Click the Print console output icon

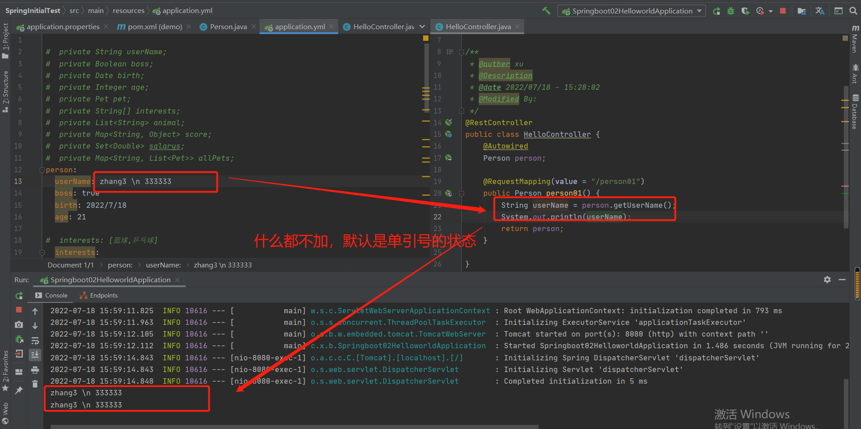tap(35, 370)
